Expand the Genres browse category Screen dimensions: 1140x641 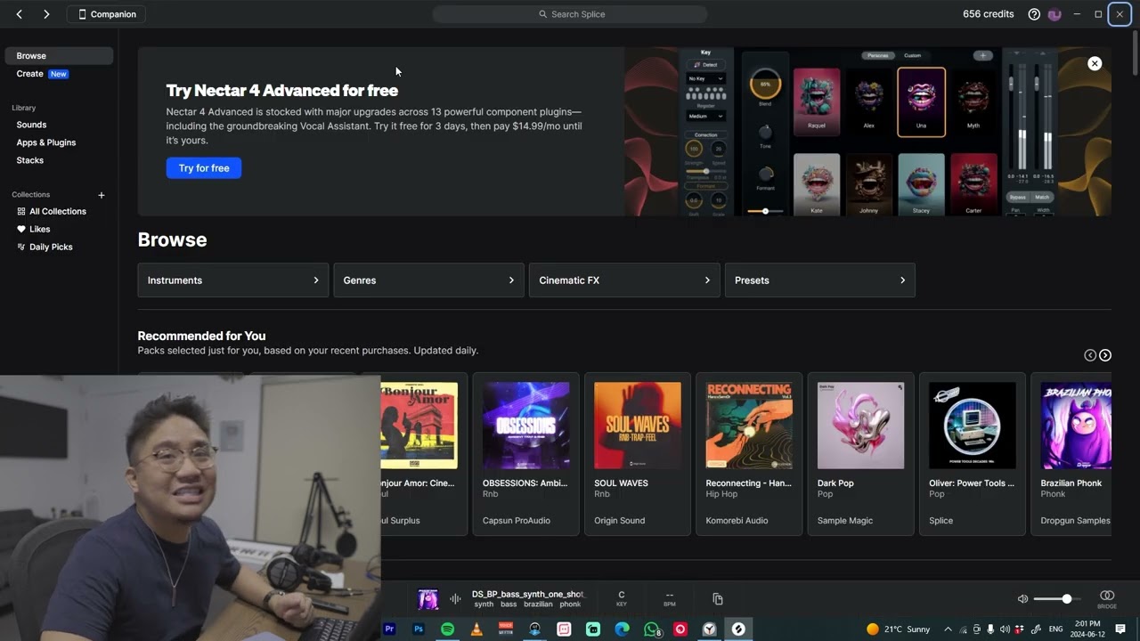point(428,280)
